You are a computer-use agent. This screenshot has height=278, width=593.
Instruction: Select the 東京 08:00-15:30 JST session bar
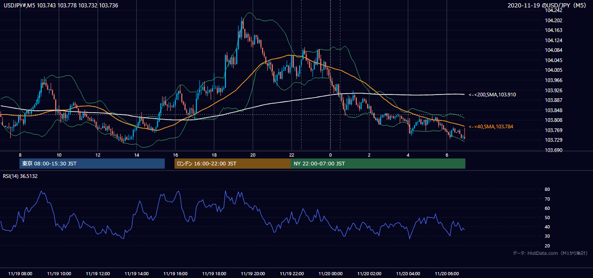[x=92, y=164]
